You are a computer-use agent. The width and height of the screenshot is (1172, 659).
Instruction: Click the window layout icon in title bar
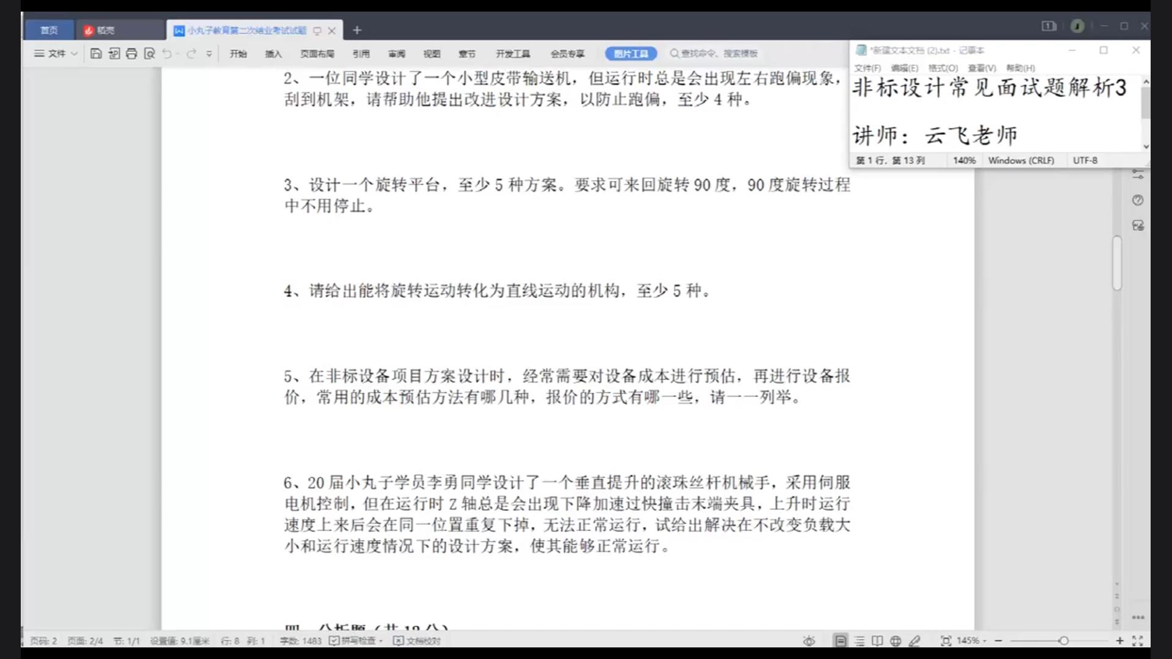(x=1049, y=26)
